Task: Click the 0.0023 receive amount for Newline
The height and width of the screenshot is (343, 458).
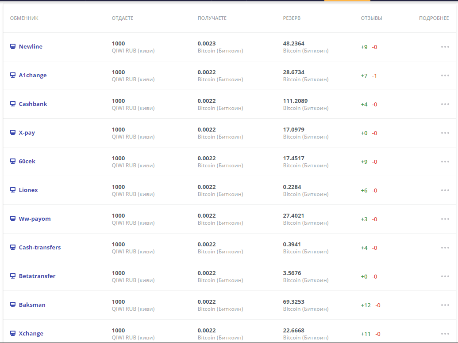Action: (x=207, y=43)
